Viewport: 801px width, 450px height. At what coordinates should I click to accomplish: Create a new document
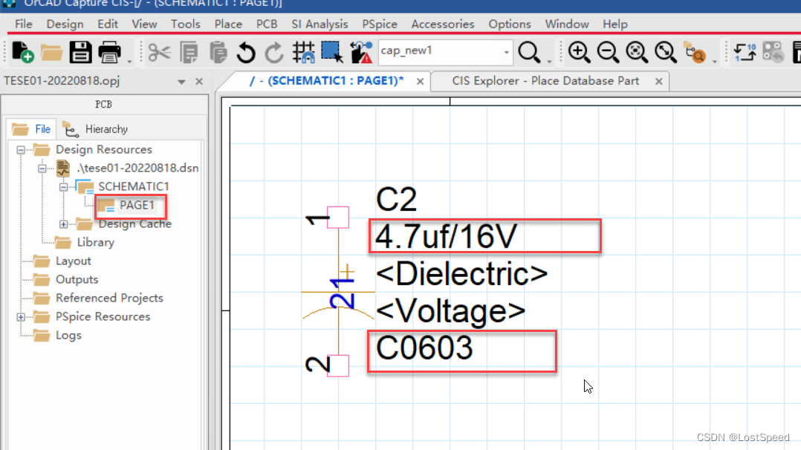point(22,52)
